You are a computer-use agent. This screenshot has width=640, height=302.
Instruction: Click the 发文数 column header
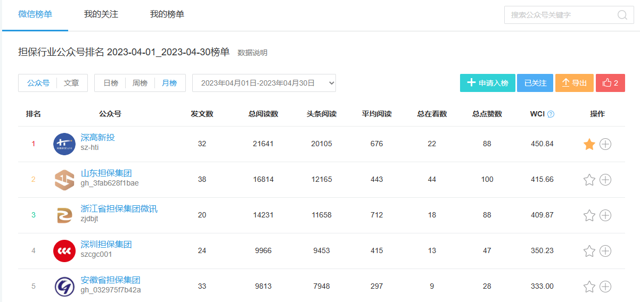point(202,114)
